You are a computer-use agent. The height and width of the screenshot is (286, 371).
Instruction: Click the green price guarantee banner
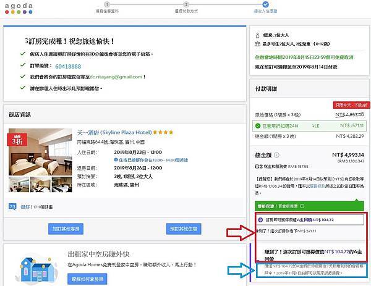coord(309,206)
